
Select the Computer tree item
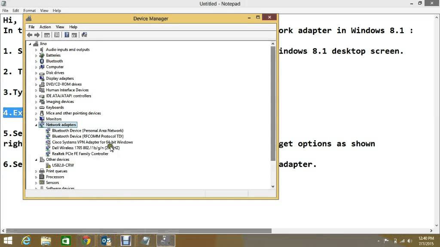[55, 67]
